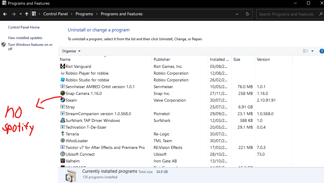This screenshot has width=324, height=183.
Task: Click the TML Team publisher cell
Action: pos(163,141)
